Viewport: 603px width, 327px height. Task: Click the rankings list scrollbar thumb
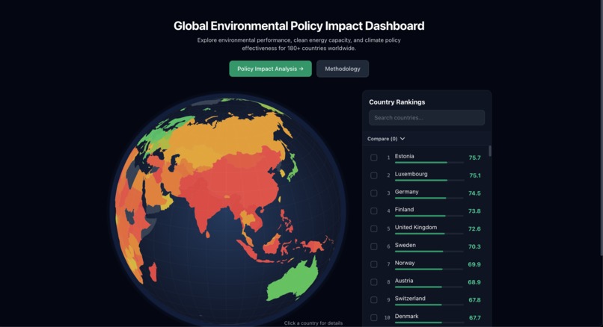[x=489, y=151]
